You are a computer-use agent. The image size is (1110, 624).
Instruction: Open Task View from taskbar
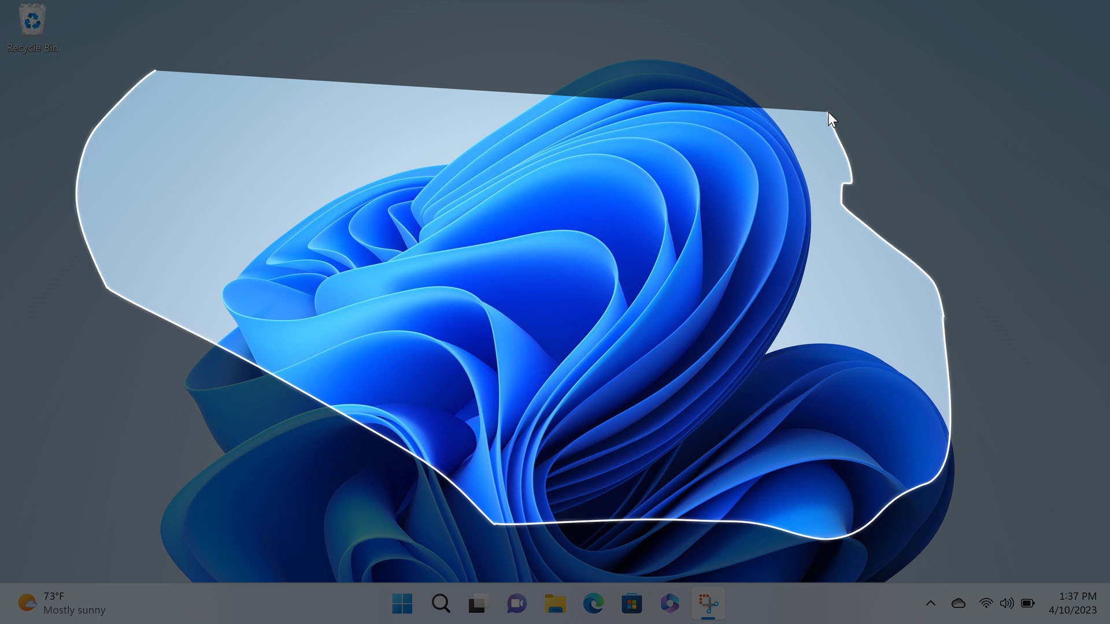pyautogui.click(x=478, y=604)
